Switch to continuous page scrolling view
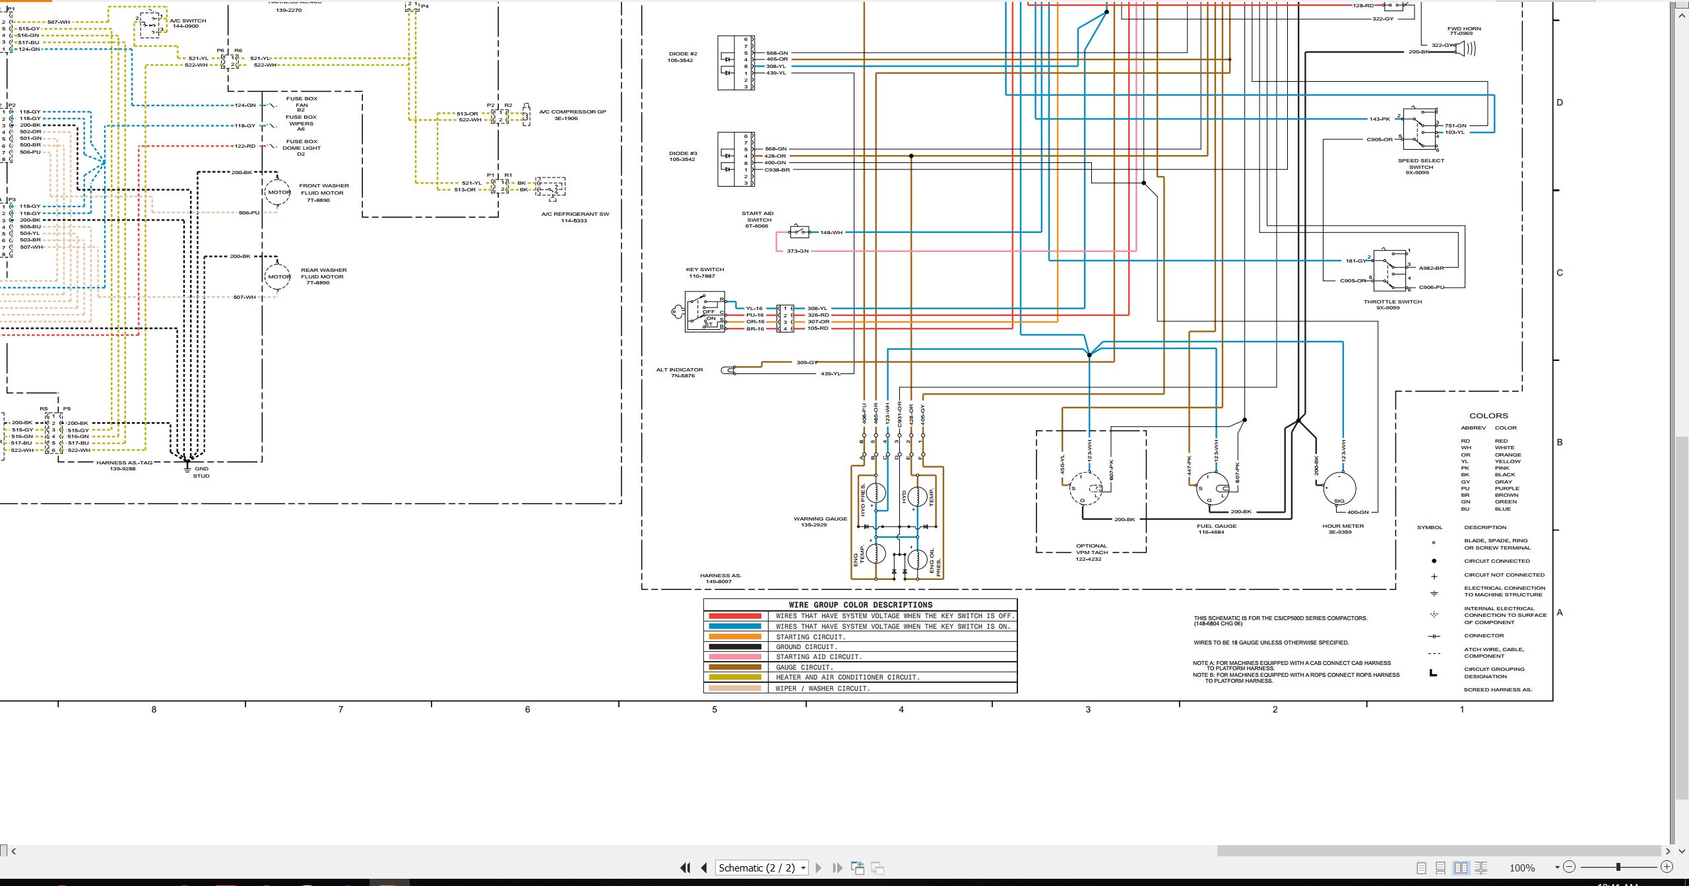 (1441, 868)
